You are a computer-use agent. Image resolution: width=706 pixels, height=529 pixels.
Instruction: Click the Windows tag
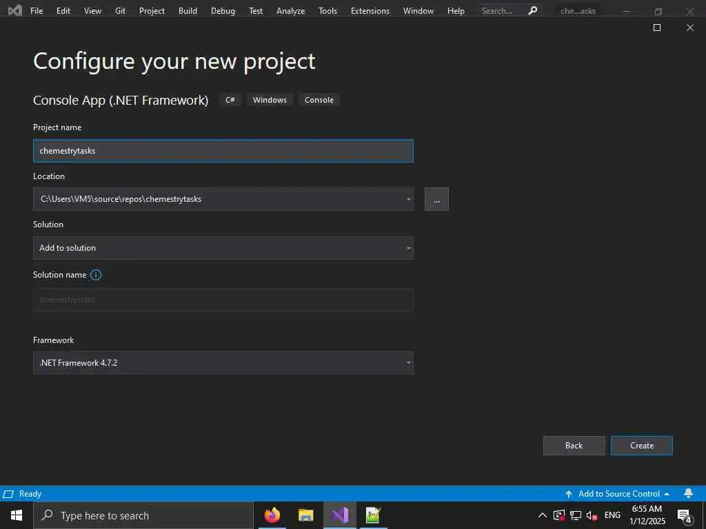click(x=270, y=100)
